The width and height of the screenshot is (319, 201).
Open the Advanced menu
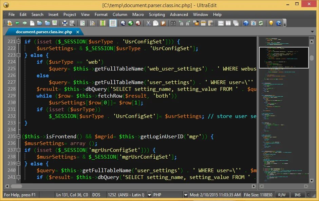179,15
